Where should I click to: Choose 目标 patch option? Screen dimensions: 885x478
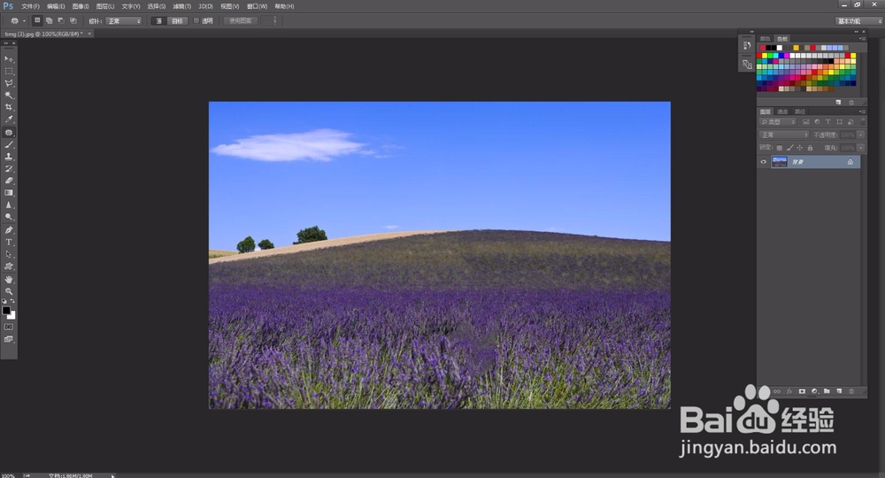[177, 21]
